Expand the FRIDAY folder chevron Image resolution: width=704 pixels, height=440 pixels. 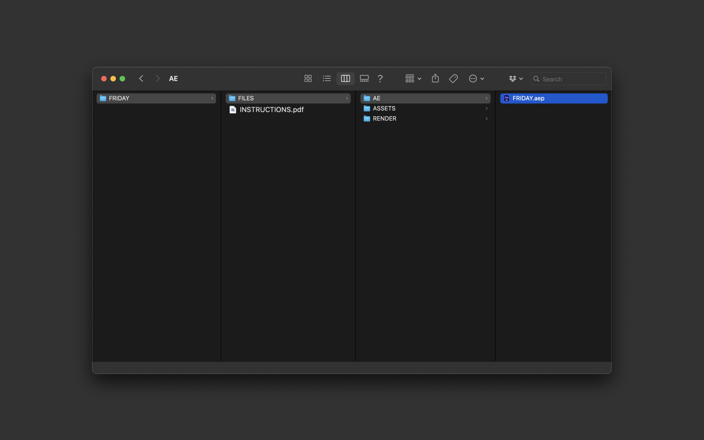click(212, 98)
